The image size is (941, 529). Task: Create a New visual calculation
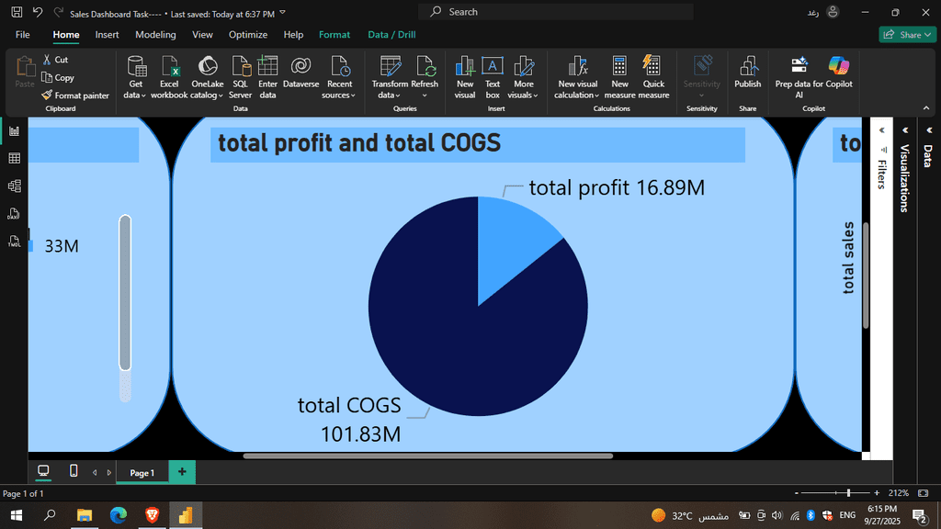coord(577,77)
